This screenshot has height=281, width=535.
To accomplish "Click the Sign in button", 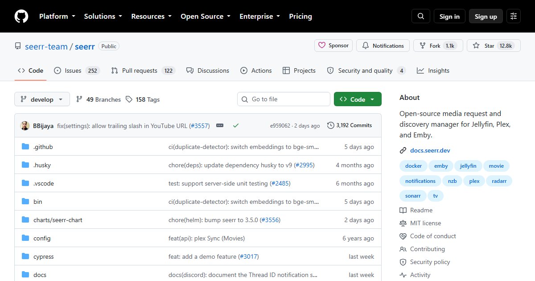I will (x=449, y=17).
